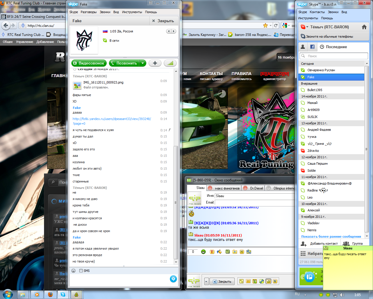Call Fake using the Позвонить button

pyautogui.click(x=124, y=63)
